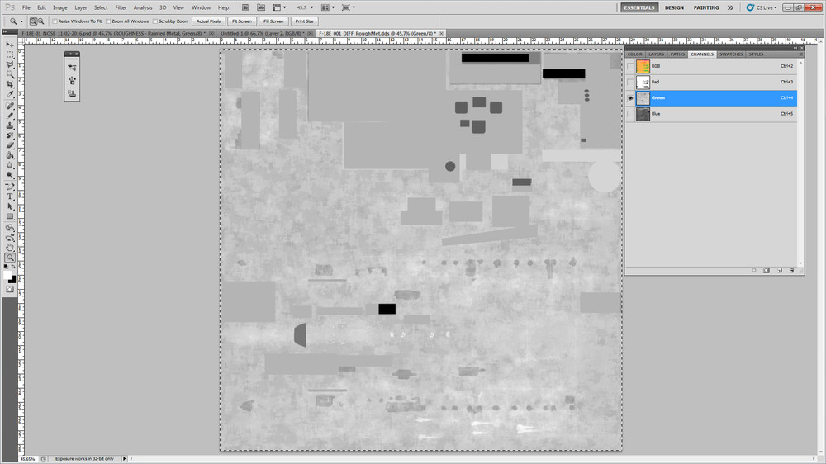The width and height of the screenshot is (826, 464).
Task: Click Fill Screen button
Action: (x=273, y=21)
